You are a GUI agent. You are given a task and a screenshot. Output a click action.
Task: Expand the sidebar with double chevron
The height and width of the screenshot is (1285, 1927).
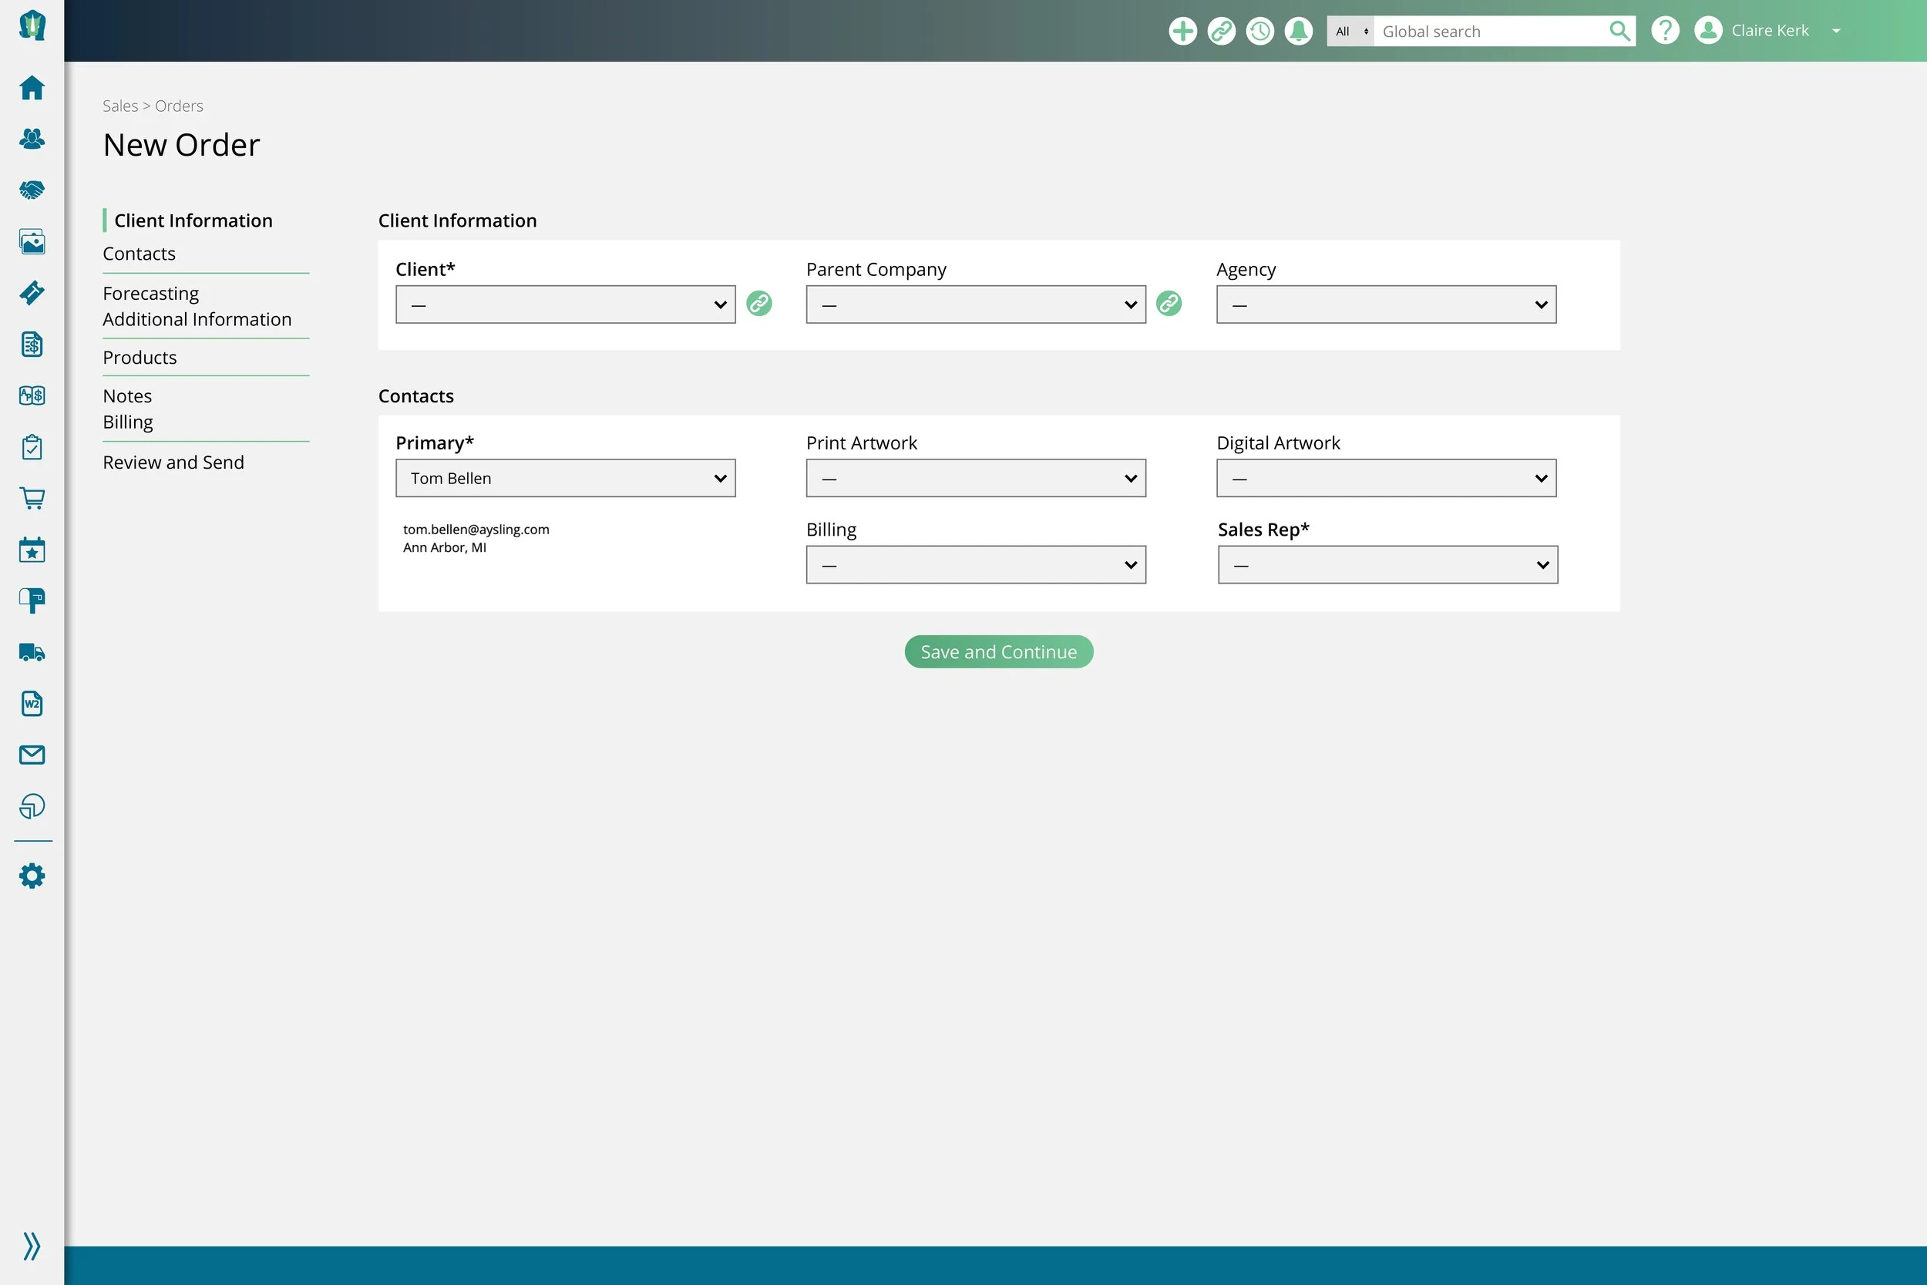[x=32, y=1246]
